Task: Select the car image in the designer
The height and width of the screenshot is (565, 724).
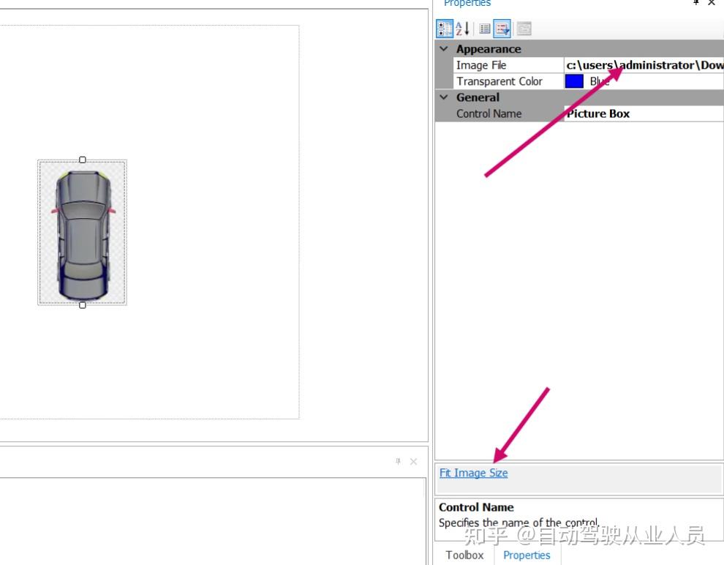Action: [x=82, y=234]
